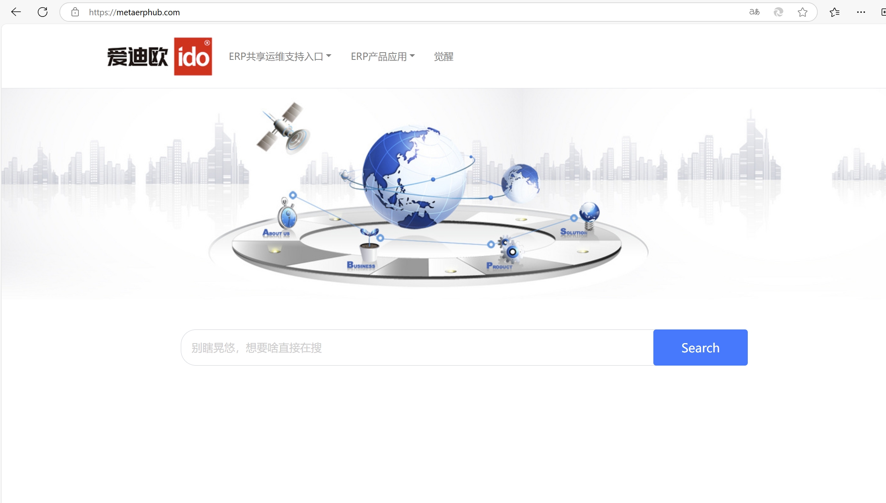Open the translate page icon

[x=754, y=12]
